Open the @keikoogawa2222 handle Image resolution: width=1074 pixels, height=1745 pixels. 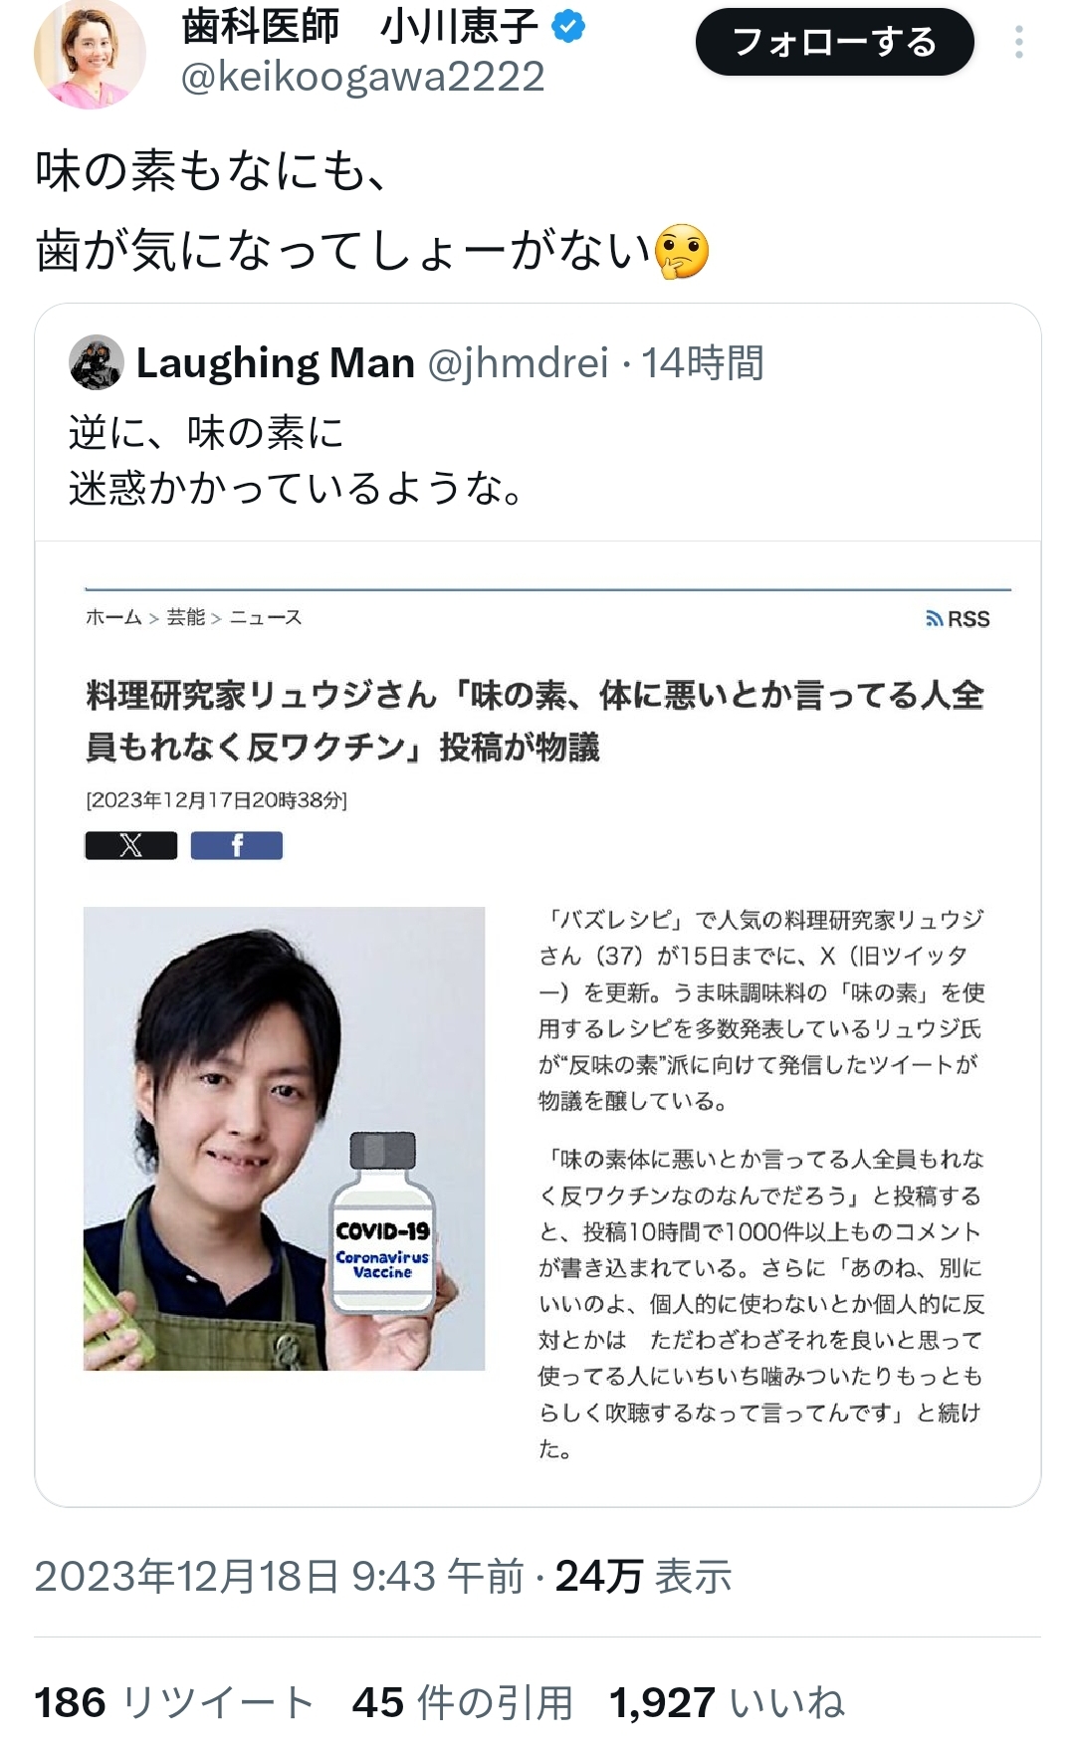click(x=362, y=77)
